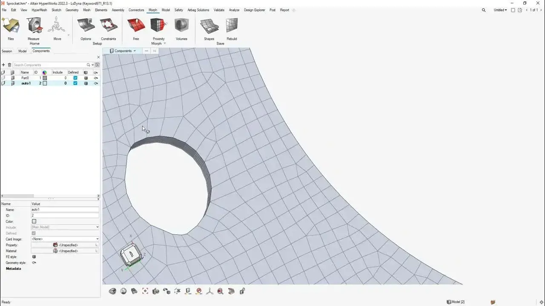Viewport: 545px width, 306px height.
Task: Open the search icon in the top-right menu bar
Action: tap(484, 10)
